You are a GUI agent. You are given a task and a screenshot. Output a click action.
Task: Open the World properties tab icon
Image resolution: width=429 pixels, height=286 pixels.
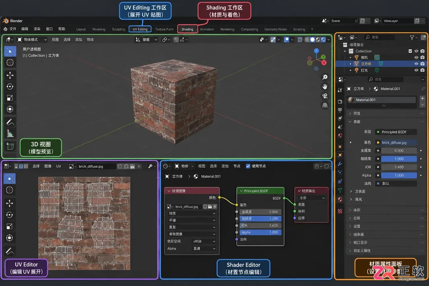[340, 135]
